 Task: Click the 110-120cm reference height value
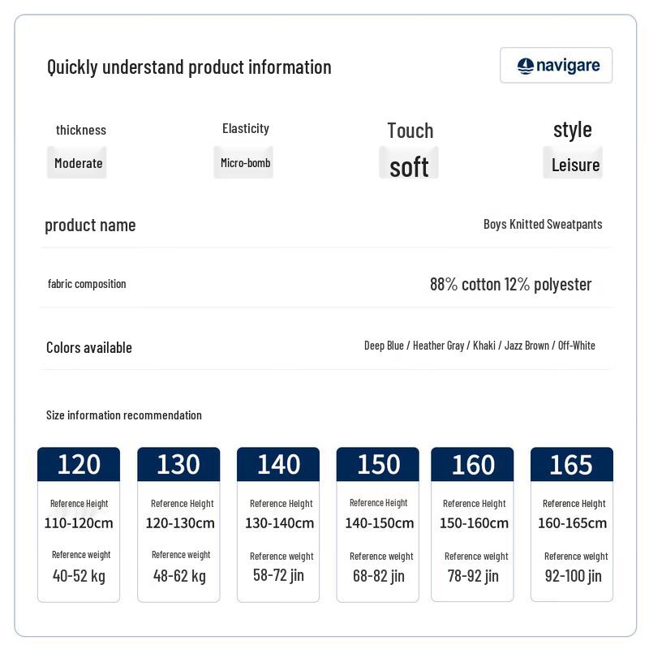[x=79, y=523]
